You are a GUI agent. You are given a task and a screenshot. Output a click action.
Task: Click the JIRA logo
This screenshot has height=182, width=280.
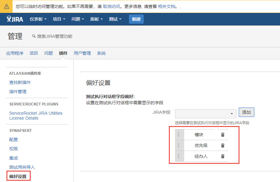15,19
